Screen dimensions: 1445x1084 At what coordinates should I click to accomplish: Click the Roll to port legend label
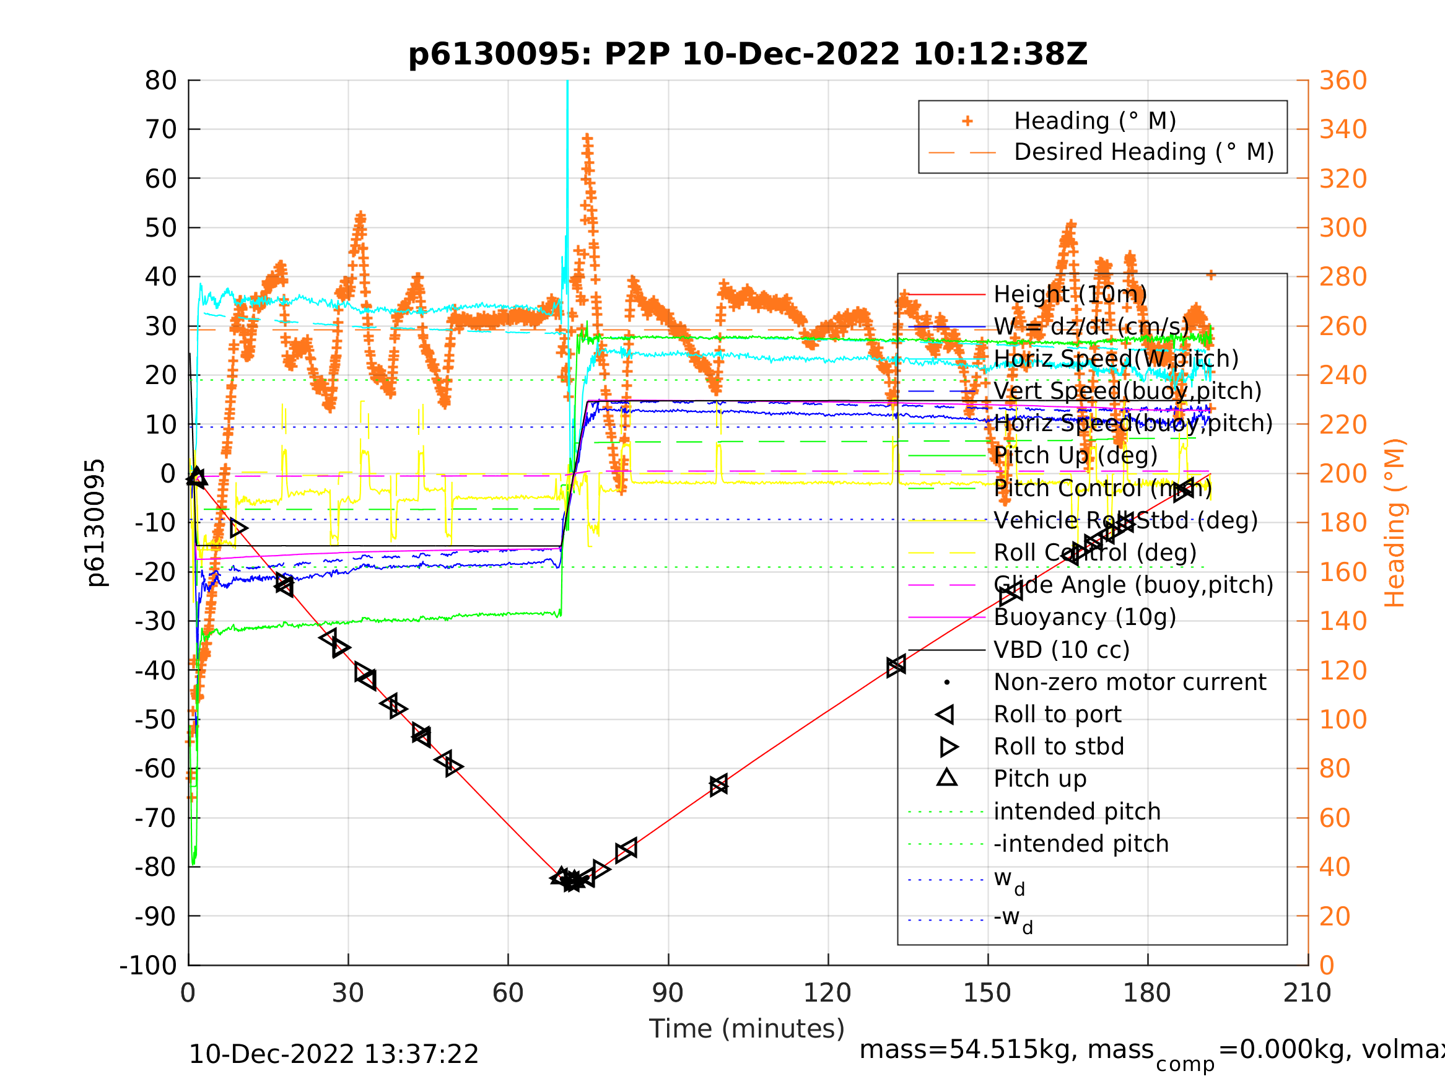coord(1057,715)
